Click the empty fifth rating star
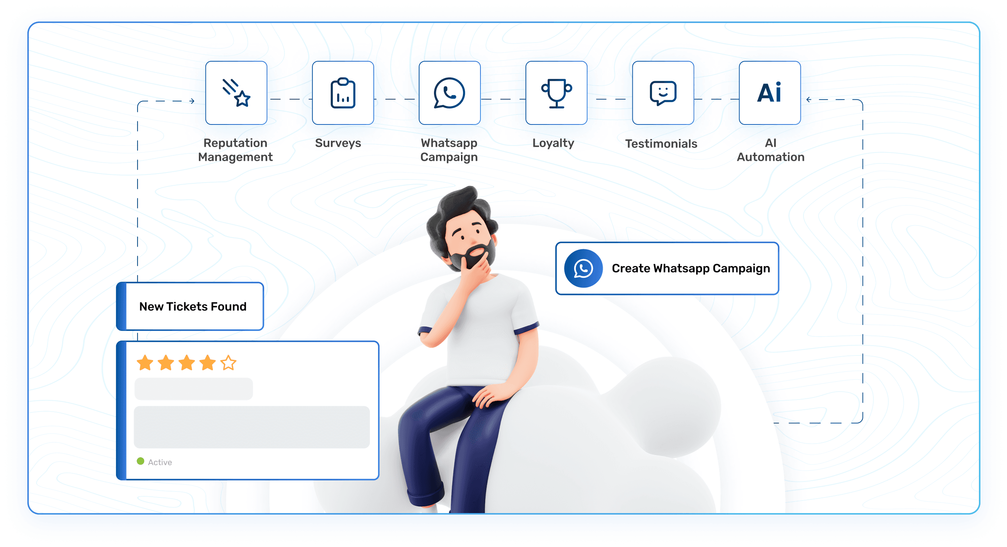Viewport: 1007px width, 547px height. tap(228, 363)
